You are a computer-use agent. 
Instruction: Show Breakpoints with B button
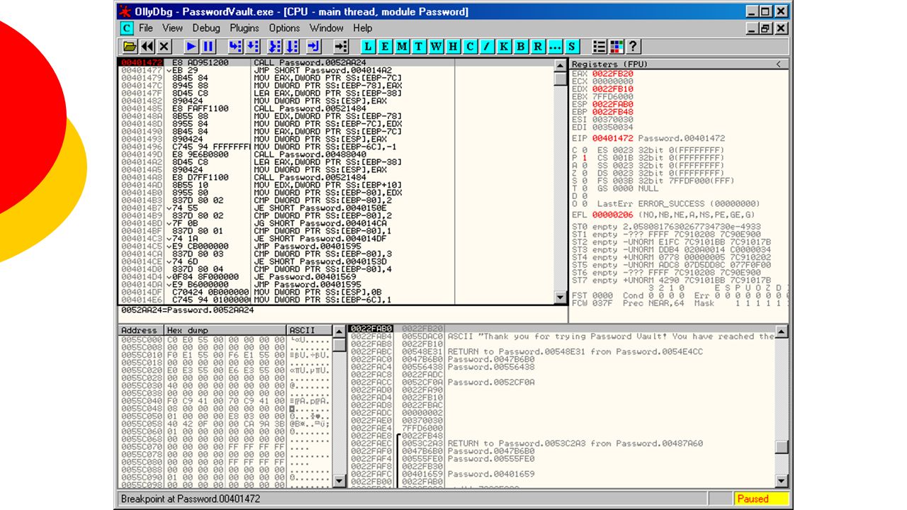pyautogui.click(x=521, y=47)
